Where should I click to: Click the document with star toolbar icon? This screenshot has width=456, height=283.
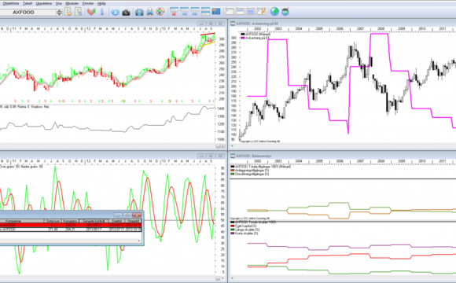coord(68,12)
